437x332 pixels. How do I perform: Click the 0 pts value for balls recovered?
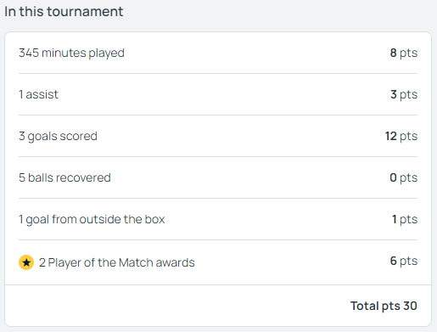click(404, 177)
